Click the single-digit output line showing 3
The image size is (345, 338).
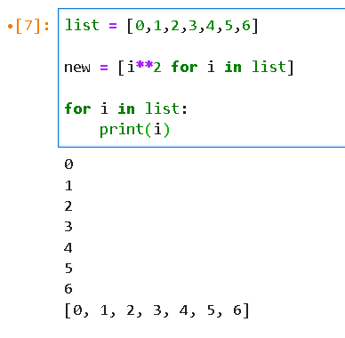(x=68, y=227)
